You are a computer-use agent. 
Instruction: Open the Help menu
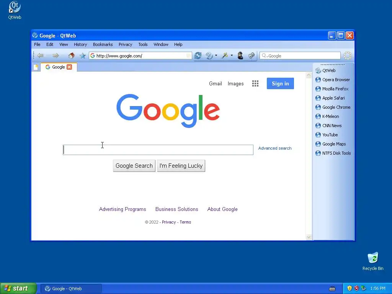(178, 44)
